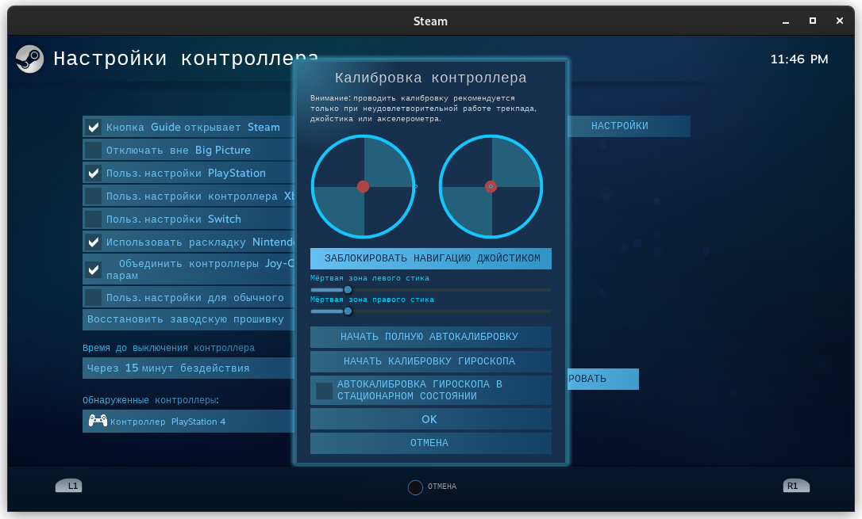Click the right stick calibration circle
Image resolution: width=862 pixels, height=519 pixels.
click(491, 186)
